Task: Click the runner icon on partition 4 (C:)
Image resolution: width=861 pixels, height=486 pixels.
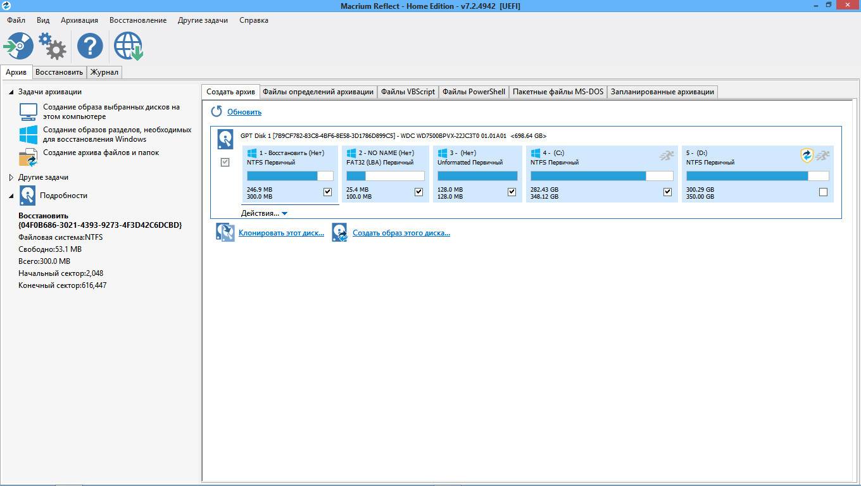Action: (666, 155)
